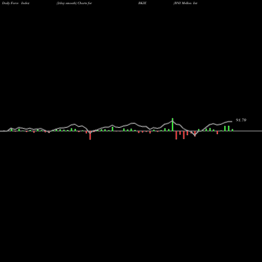Select the 'Daily Force Index' title text

(16, 3)
